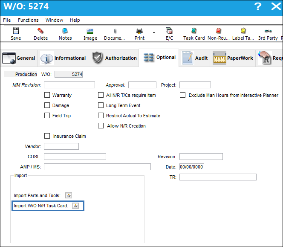Check the Field Trip checkbox
Image resolution: width=283 pixels, height=247 pixels.
tap(47, 116)
